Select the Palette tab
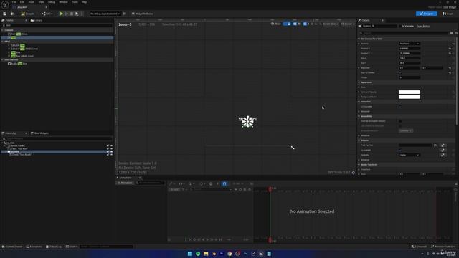 [9, 20]
